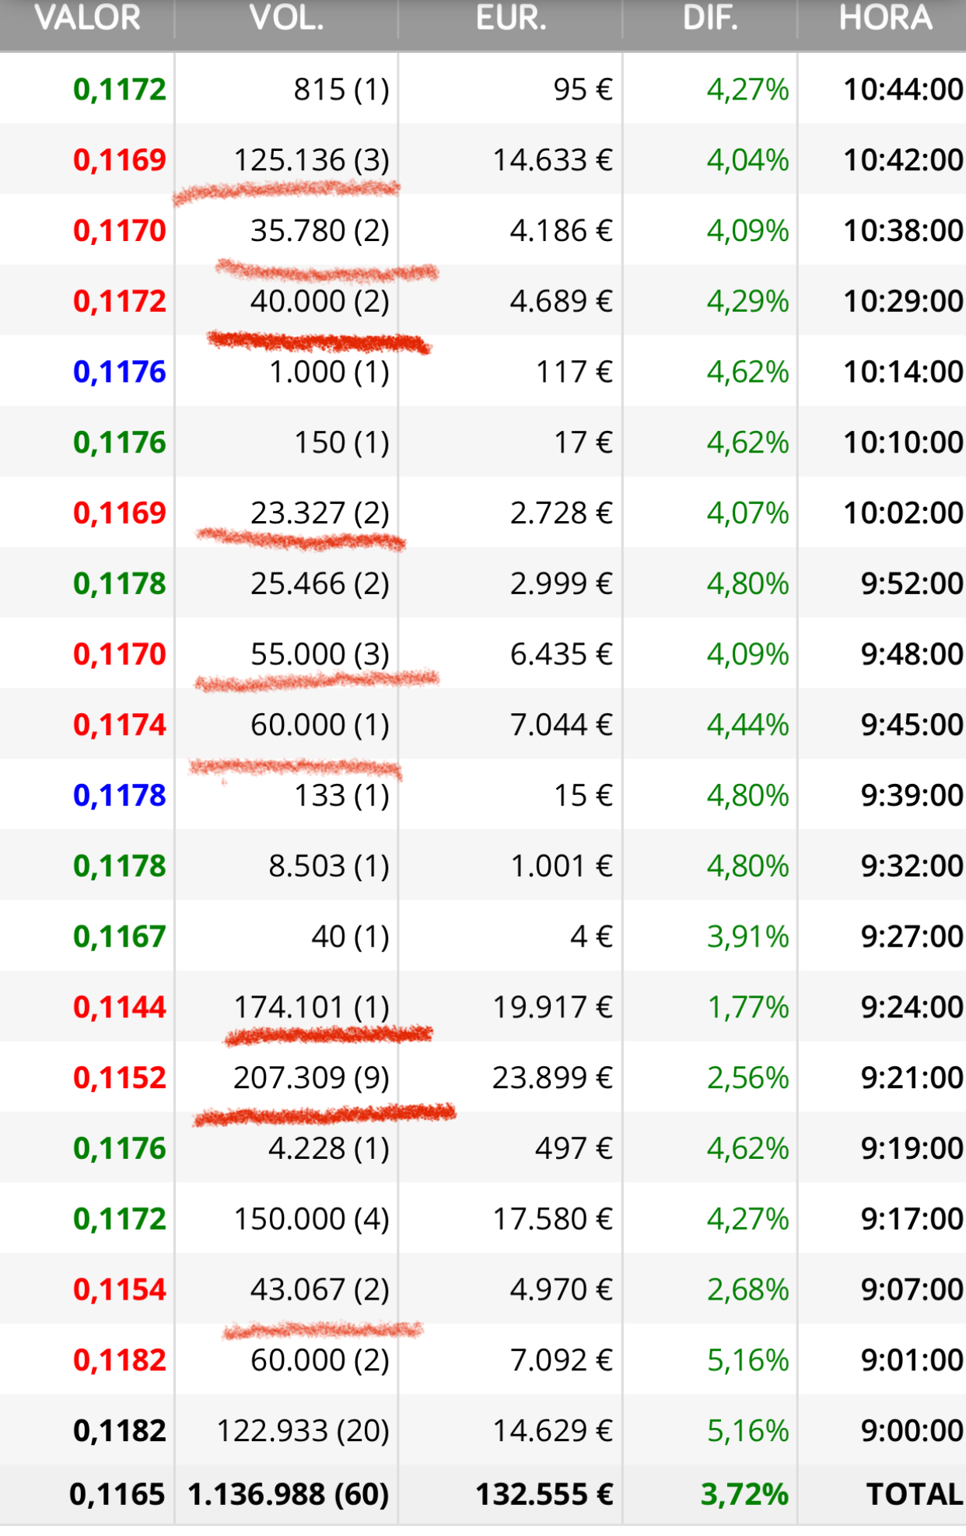Click the 6.435 € amount
This screenshot has height=1536, width=966.
pos(562,655)
